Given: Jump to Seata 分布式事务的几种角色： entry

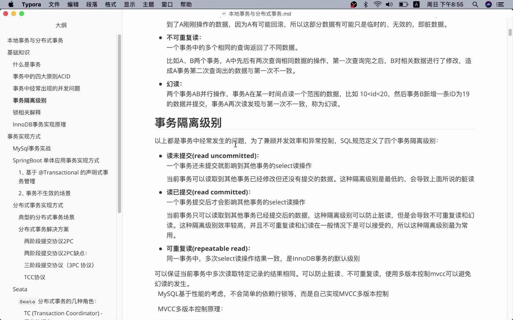Looking at the screenshot, I should (58, 301).
